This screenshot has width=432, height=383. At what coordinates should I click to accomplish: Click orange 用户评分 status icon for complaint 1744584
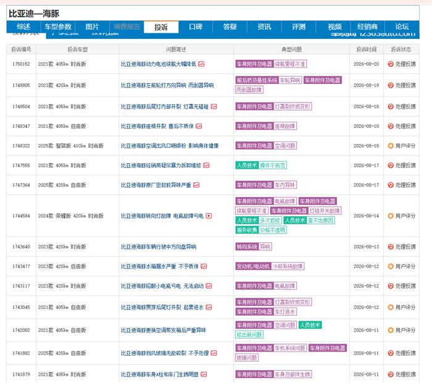pos(391,216)
